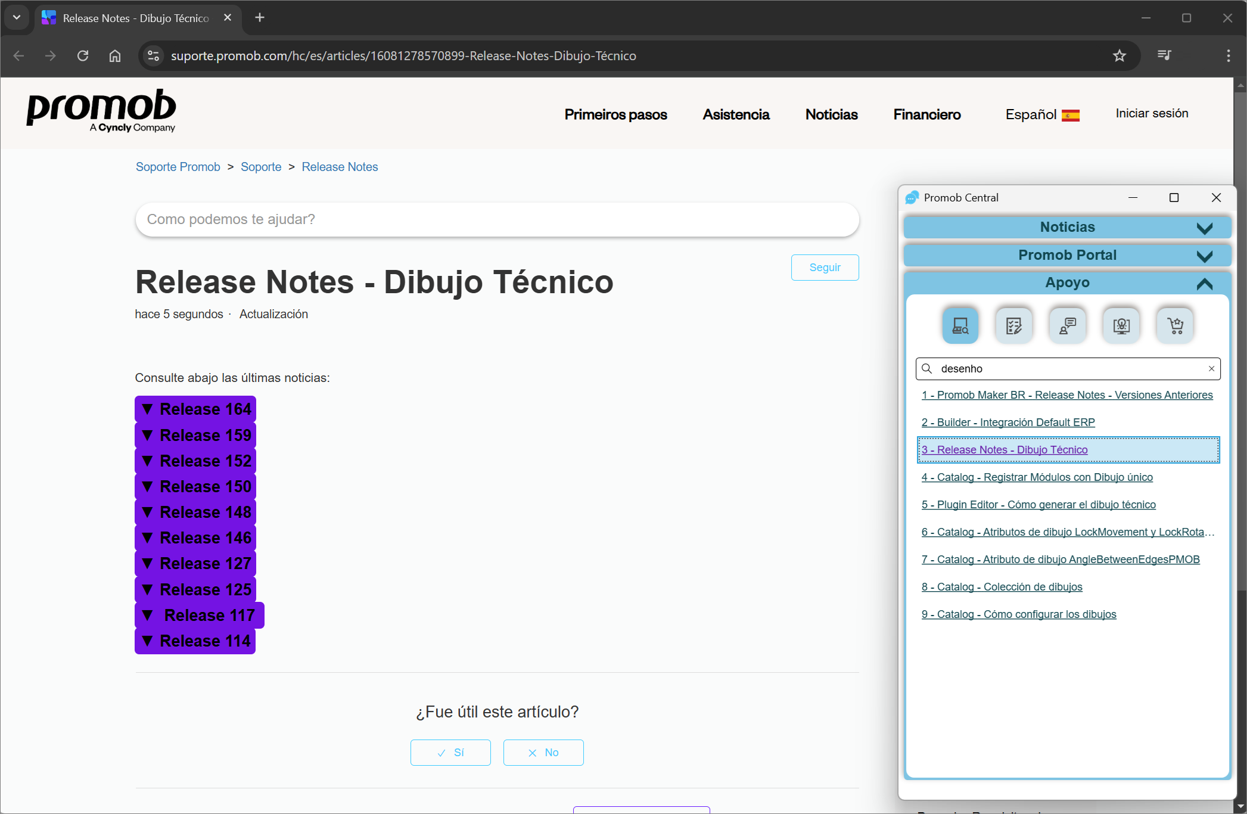Click the Promob logo
1247x814 pixels.
pyautogui.click(x=101, y=111)
